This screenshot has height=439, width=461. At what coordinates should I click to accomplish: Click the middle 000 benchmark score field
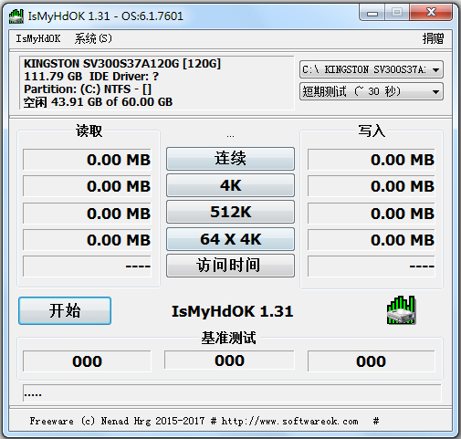coord(229,361)
